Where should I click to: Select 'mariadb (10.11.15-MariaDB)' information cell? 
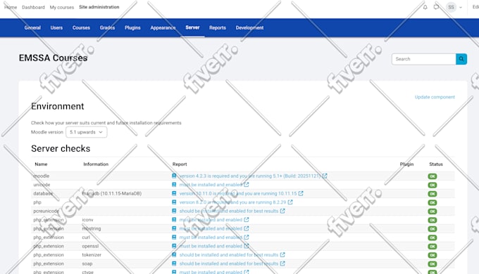[x=112, y=193]
